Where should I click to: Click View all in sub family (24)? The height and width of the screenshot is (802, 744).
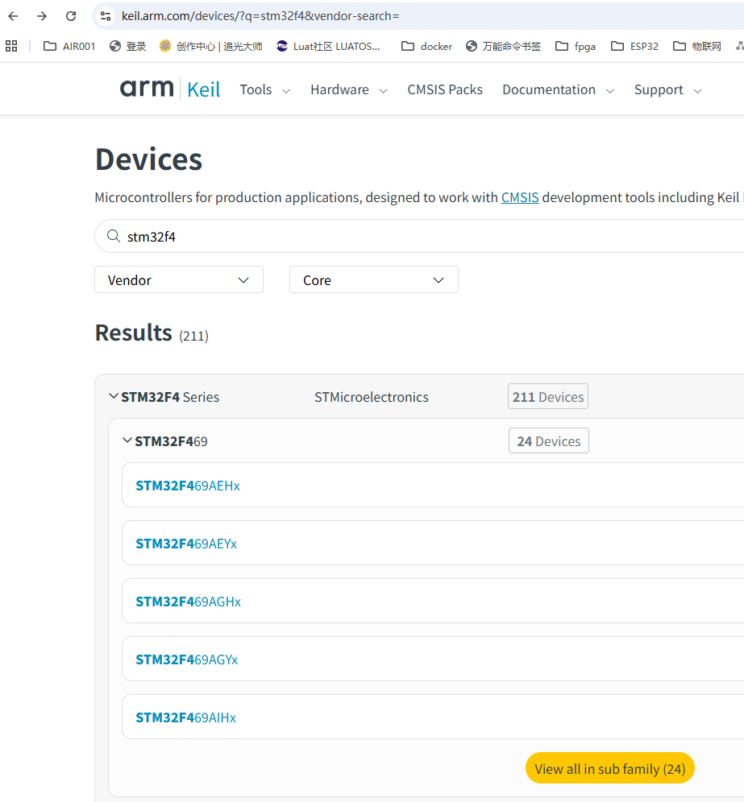610,768
